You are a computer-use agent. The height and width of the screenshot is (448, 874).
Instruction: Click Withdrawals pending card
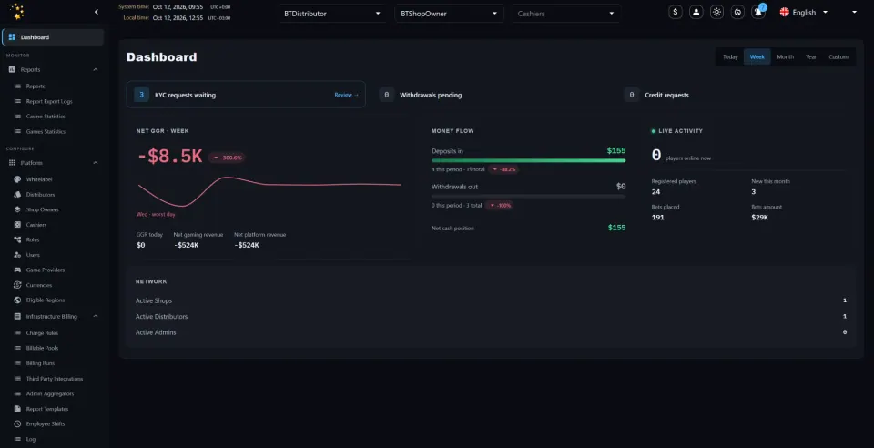(x=493, y=95)
